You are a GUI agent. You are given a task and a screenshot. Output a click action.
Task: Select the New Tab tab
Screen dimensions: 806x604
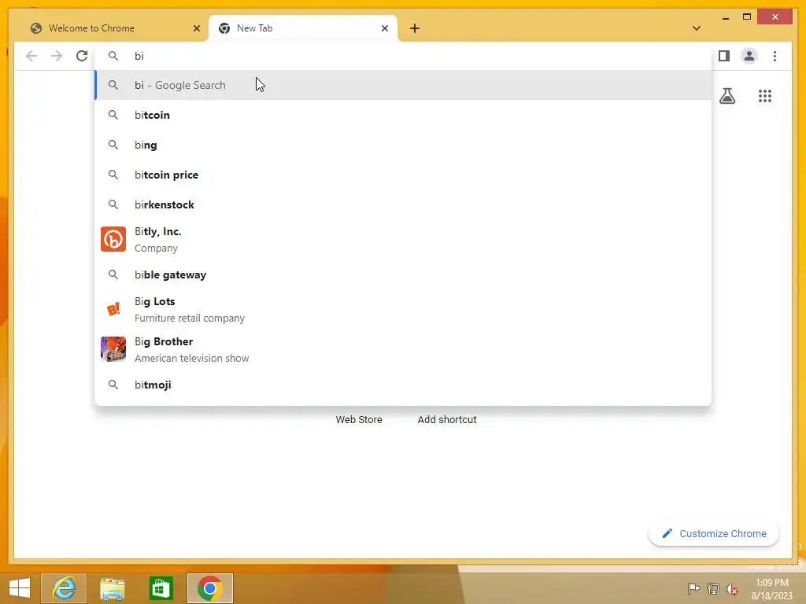point(303,28)
